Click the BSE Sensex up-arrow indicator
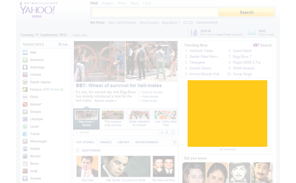Screen dimensions: 296x183 [x=61, y=90]
